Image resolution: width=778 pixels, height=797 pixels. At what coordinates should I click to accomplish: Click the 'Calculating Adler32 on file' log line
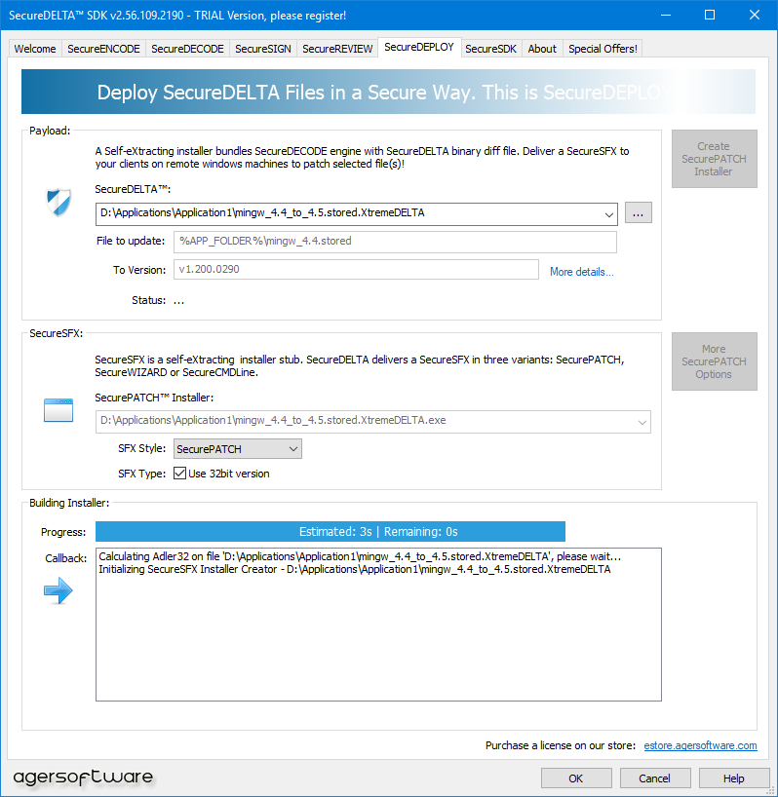360,556
